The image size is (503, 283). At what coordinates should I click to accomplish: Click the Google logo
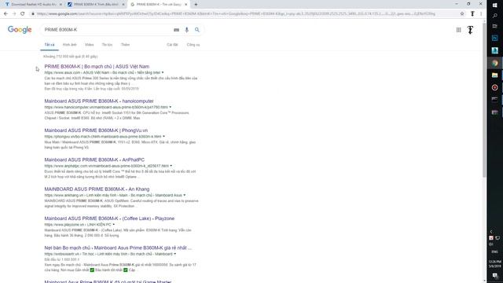(x=20, y=30)
